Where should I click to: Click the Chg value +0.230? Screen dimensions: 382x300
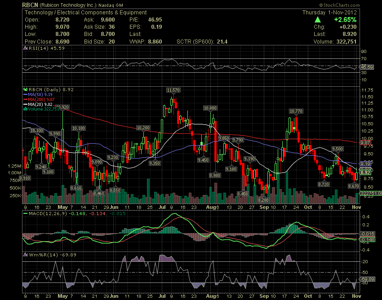(348, 27)
